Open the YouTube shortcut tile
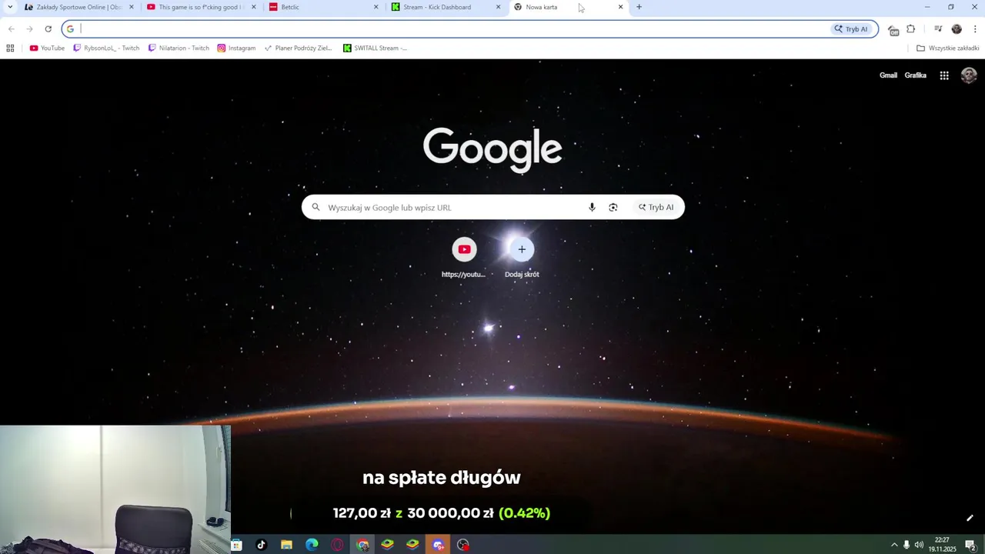 pos(464,258)
